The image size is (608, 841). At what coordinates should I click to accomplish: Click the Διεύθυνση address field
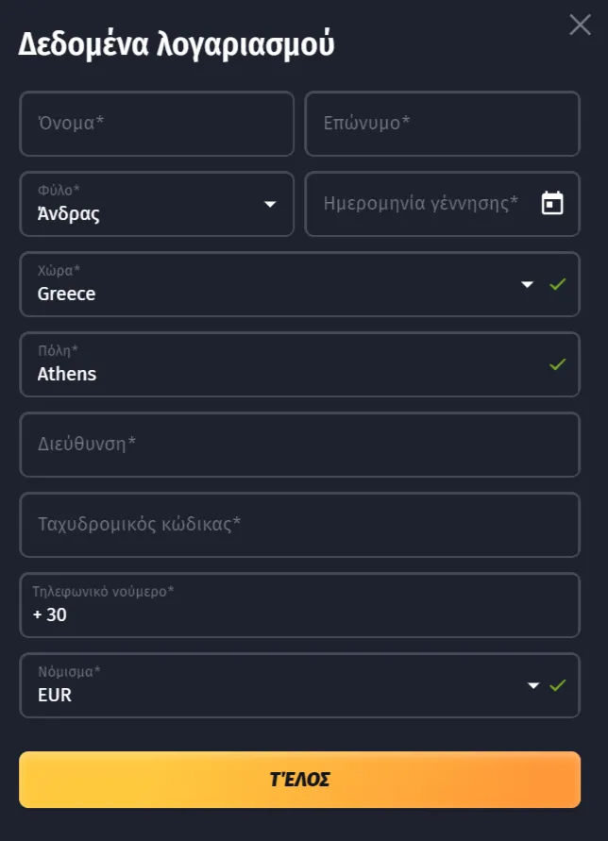point(299,445)
